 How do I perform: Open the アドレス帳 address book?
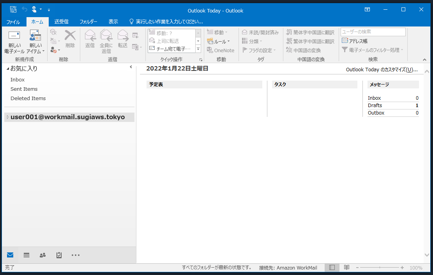click(x=355, y=41)
